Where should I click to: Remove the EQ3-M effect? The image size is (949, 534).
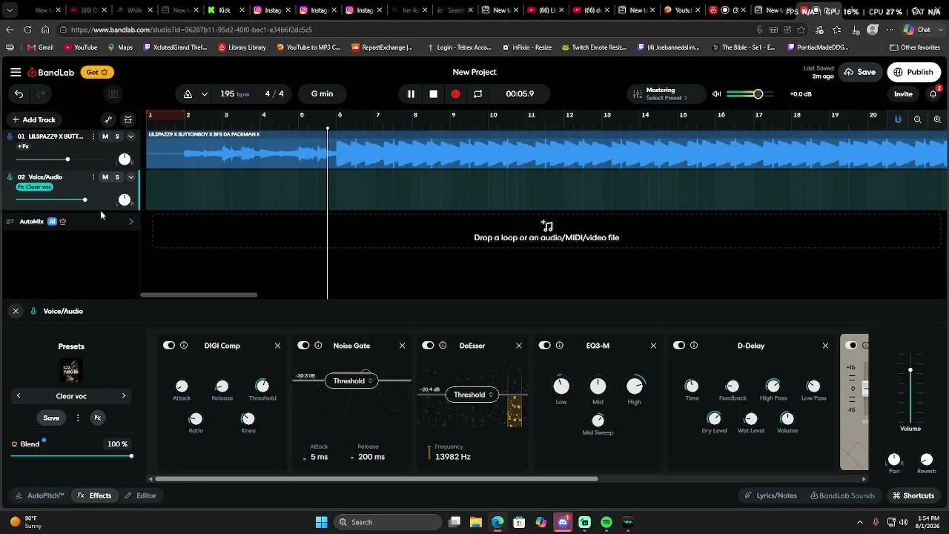click(x=653, y=346)
